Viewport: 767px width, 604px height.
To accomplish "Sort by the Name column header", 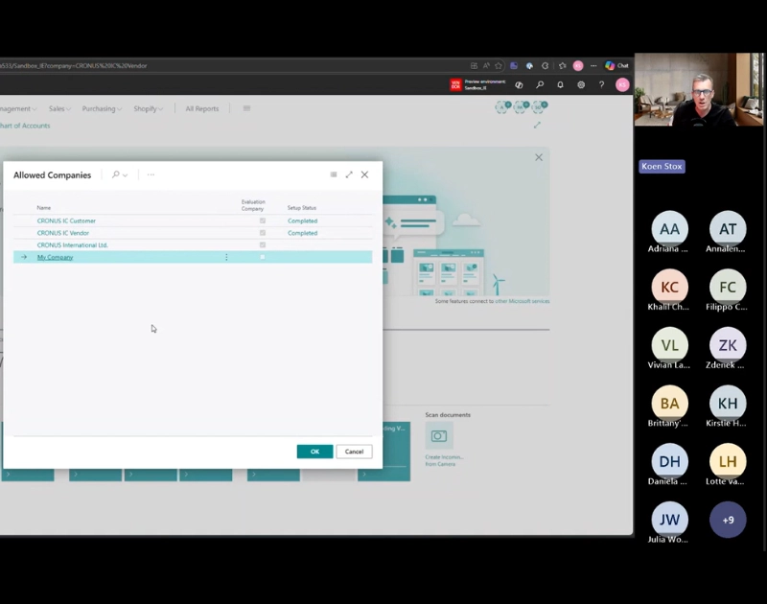I will [x=43, y=208].
